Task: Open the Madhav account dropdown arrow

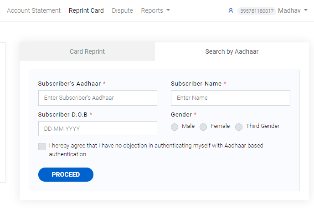Action: coord(306,10)
